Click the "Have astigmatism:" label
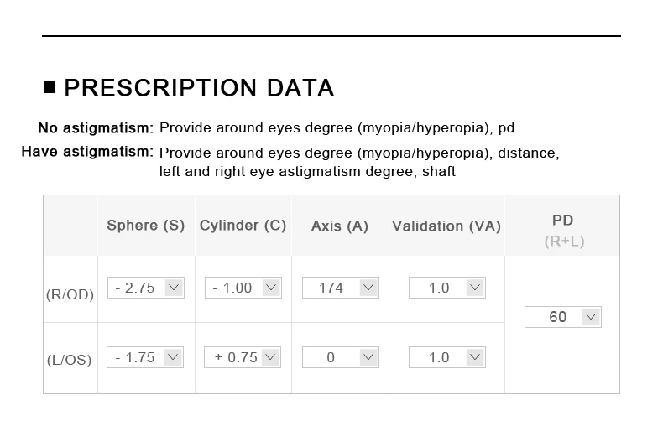This screenshot has height=426, width=663. [x=87, y=153]
